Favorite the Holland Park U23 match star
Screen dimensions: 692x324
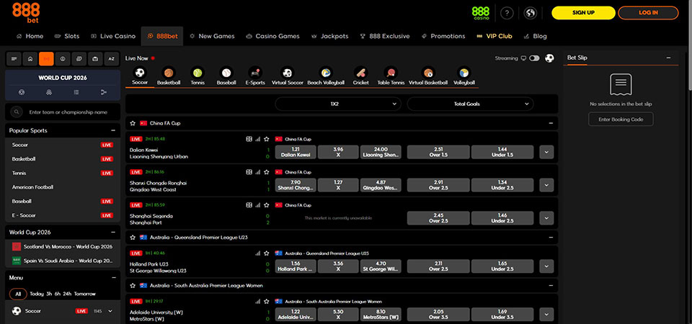(x=267, y=253)
